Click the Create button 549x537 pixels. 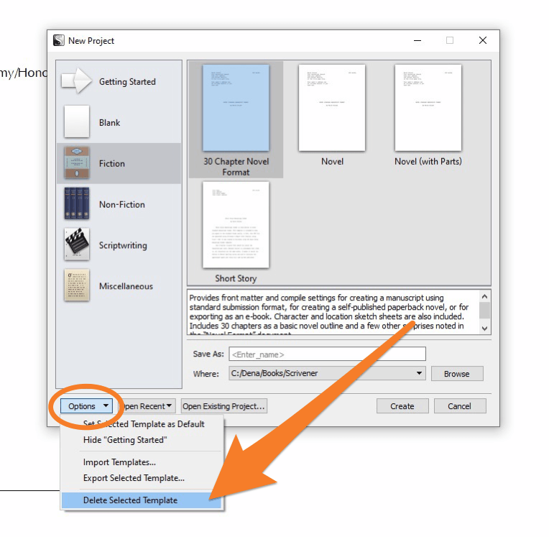point(402,406)
